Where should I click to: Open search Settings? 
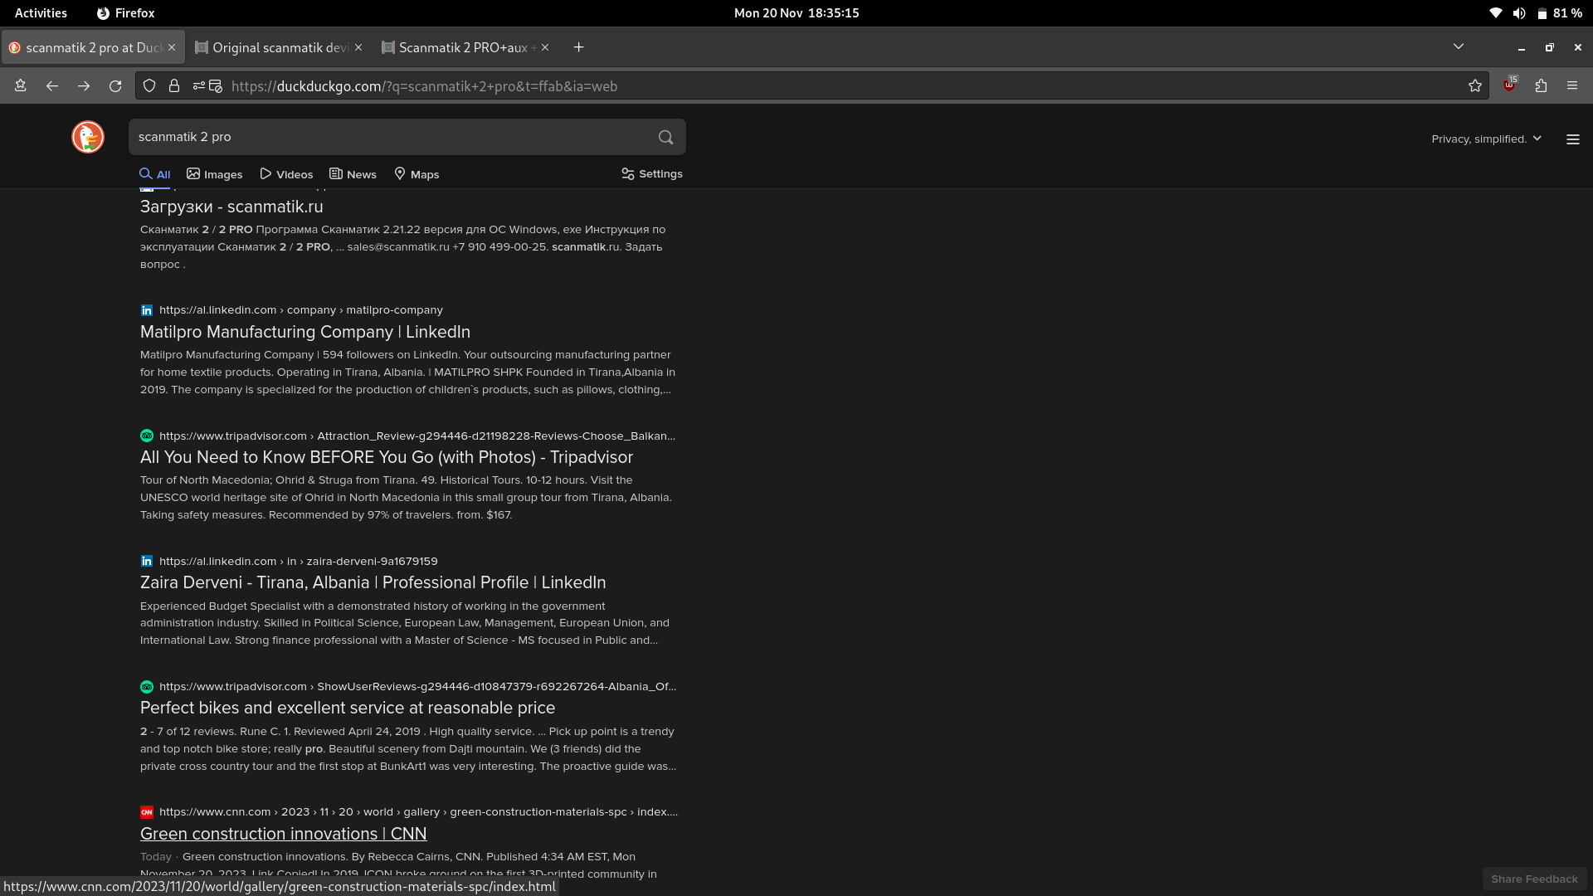click(652, 174)
